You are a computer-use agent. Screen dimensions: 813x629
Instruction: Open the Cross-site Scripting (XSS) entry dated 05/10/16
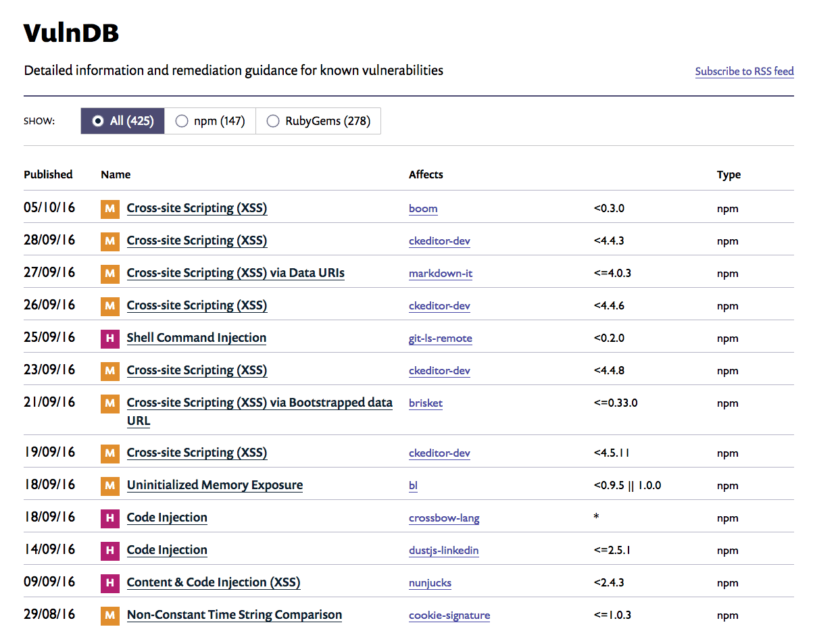tap(197, 208)
